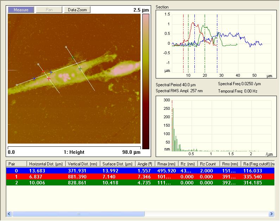Viewport: 280px width, 221px height.
Task: Click the Angle column header
Action: (x=145, y=164)
